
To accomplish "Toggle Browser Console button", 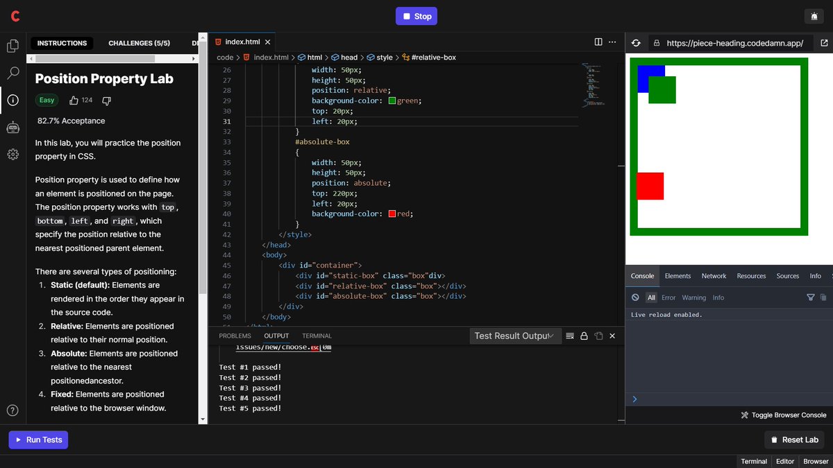I will (784, 415).
